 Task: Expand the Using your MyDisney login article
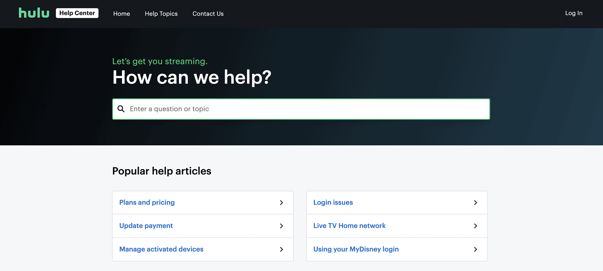(x=356, y=249)
